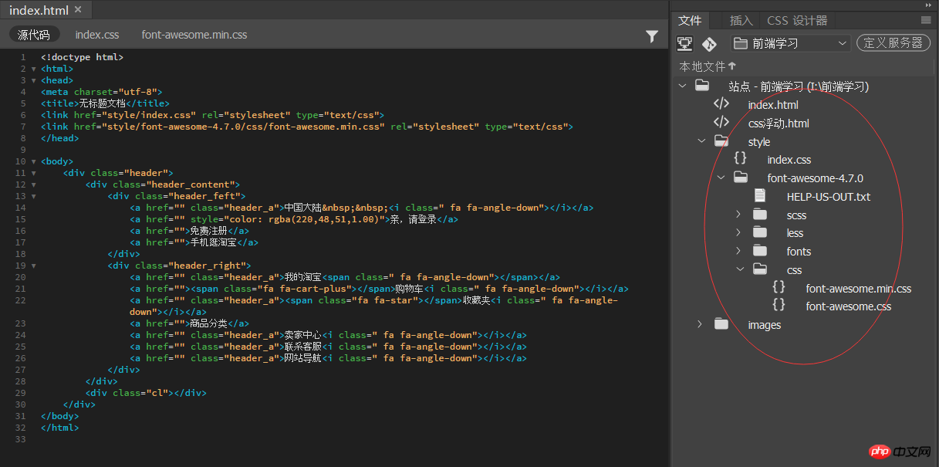This screenshot has width=939, height=467.
Task: Open the Git panel icon
Action: point(710,43)
